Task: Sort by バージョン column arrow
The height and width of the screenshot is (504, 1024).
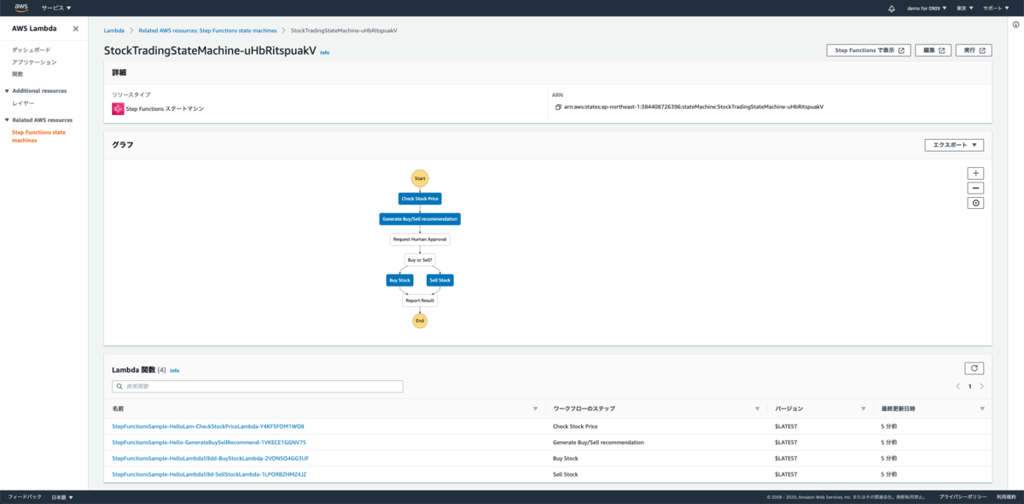Action: click(864, 409)
